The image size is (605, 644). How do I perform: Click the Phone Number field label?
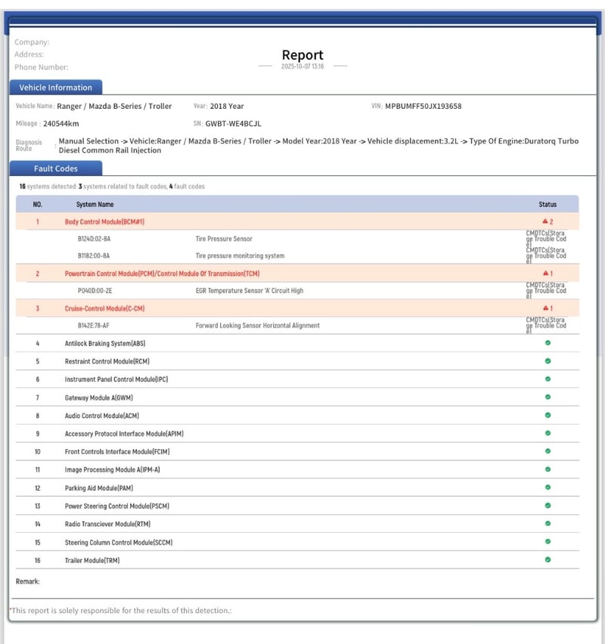tap(41, 67)
